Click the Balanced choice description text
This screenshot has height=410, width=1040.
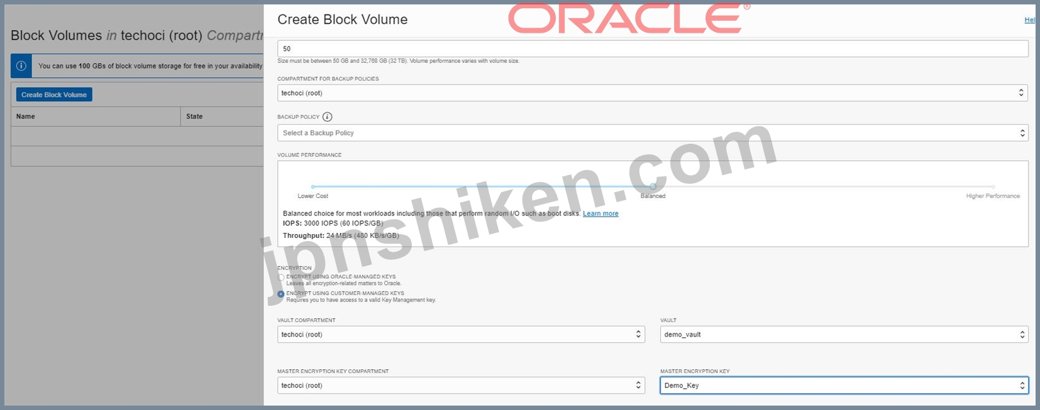[x=431, y=213]
